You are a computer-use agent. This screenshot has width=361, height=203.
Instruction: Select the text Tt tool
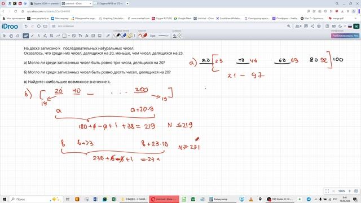click(80, 36)
